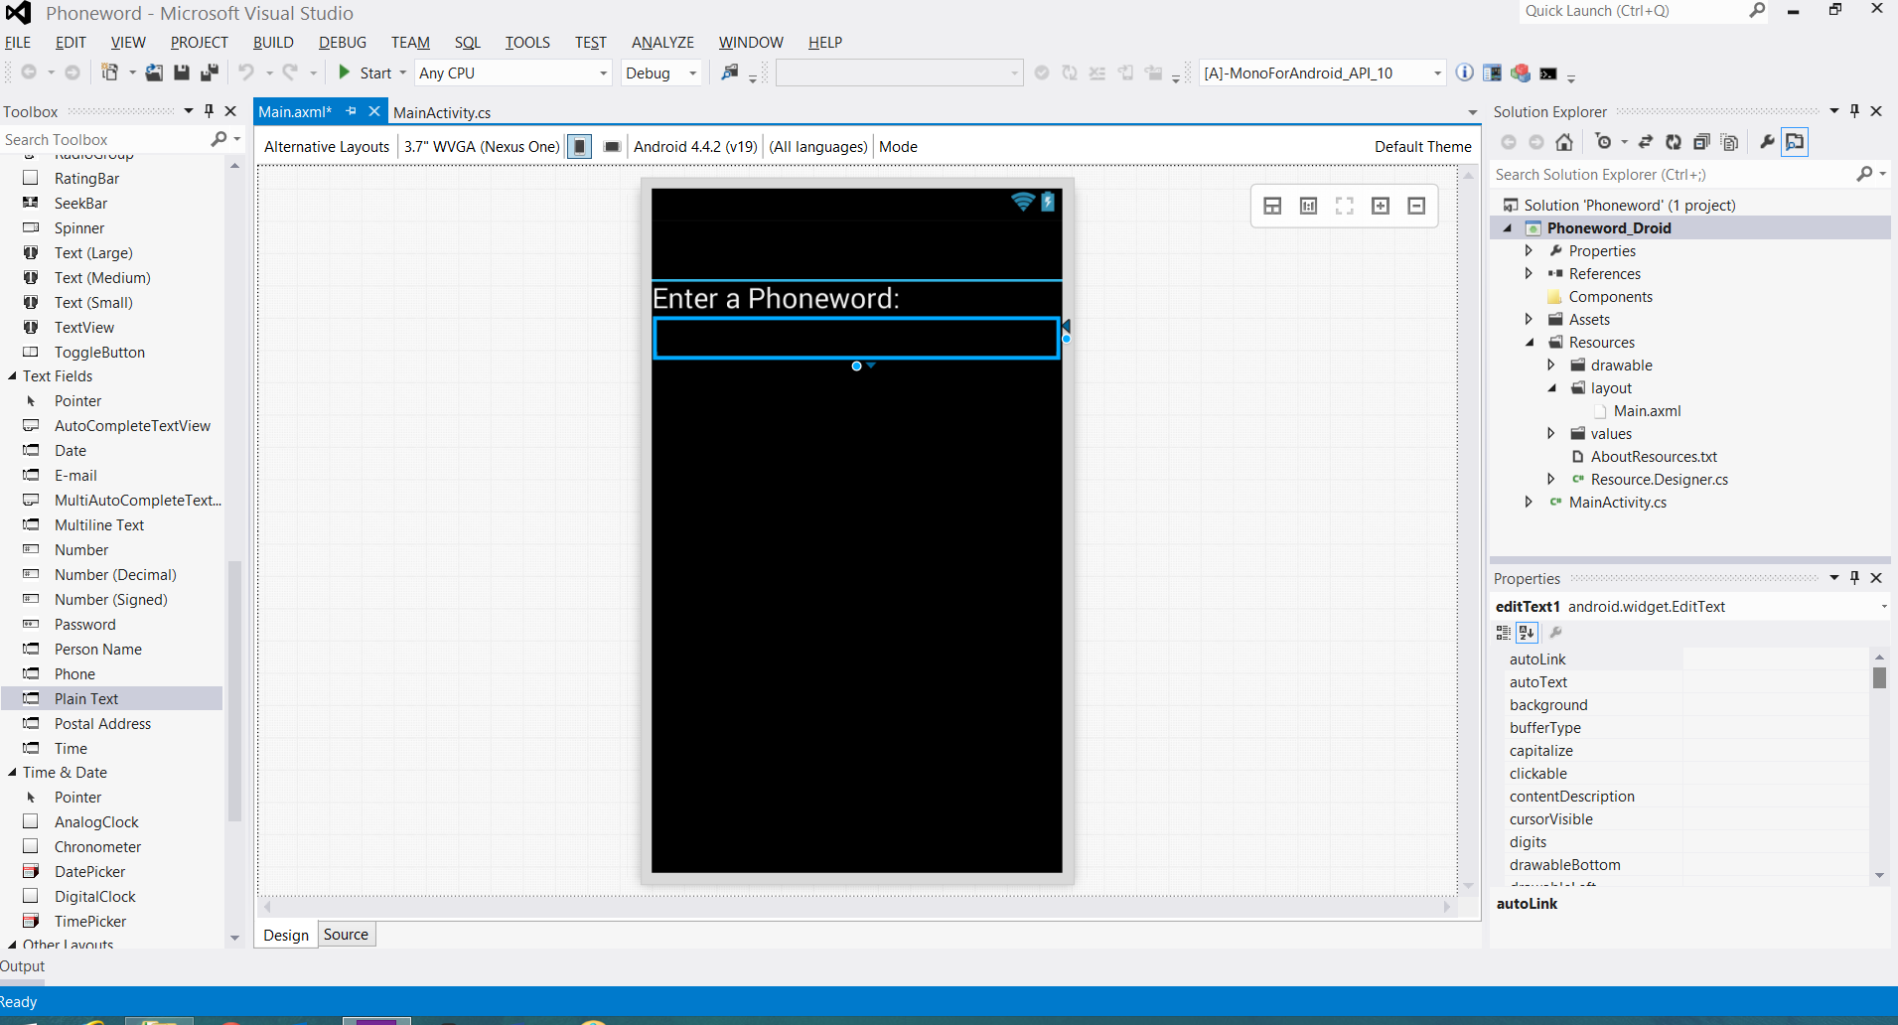
Task: Switch to Source view tab
Action: 346,935
